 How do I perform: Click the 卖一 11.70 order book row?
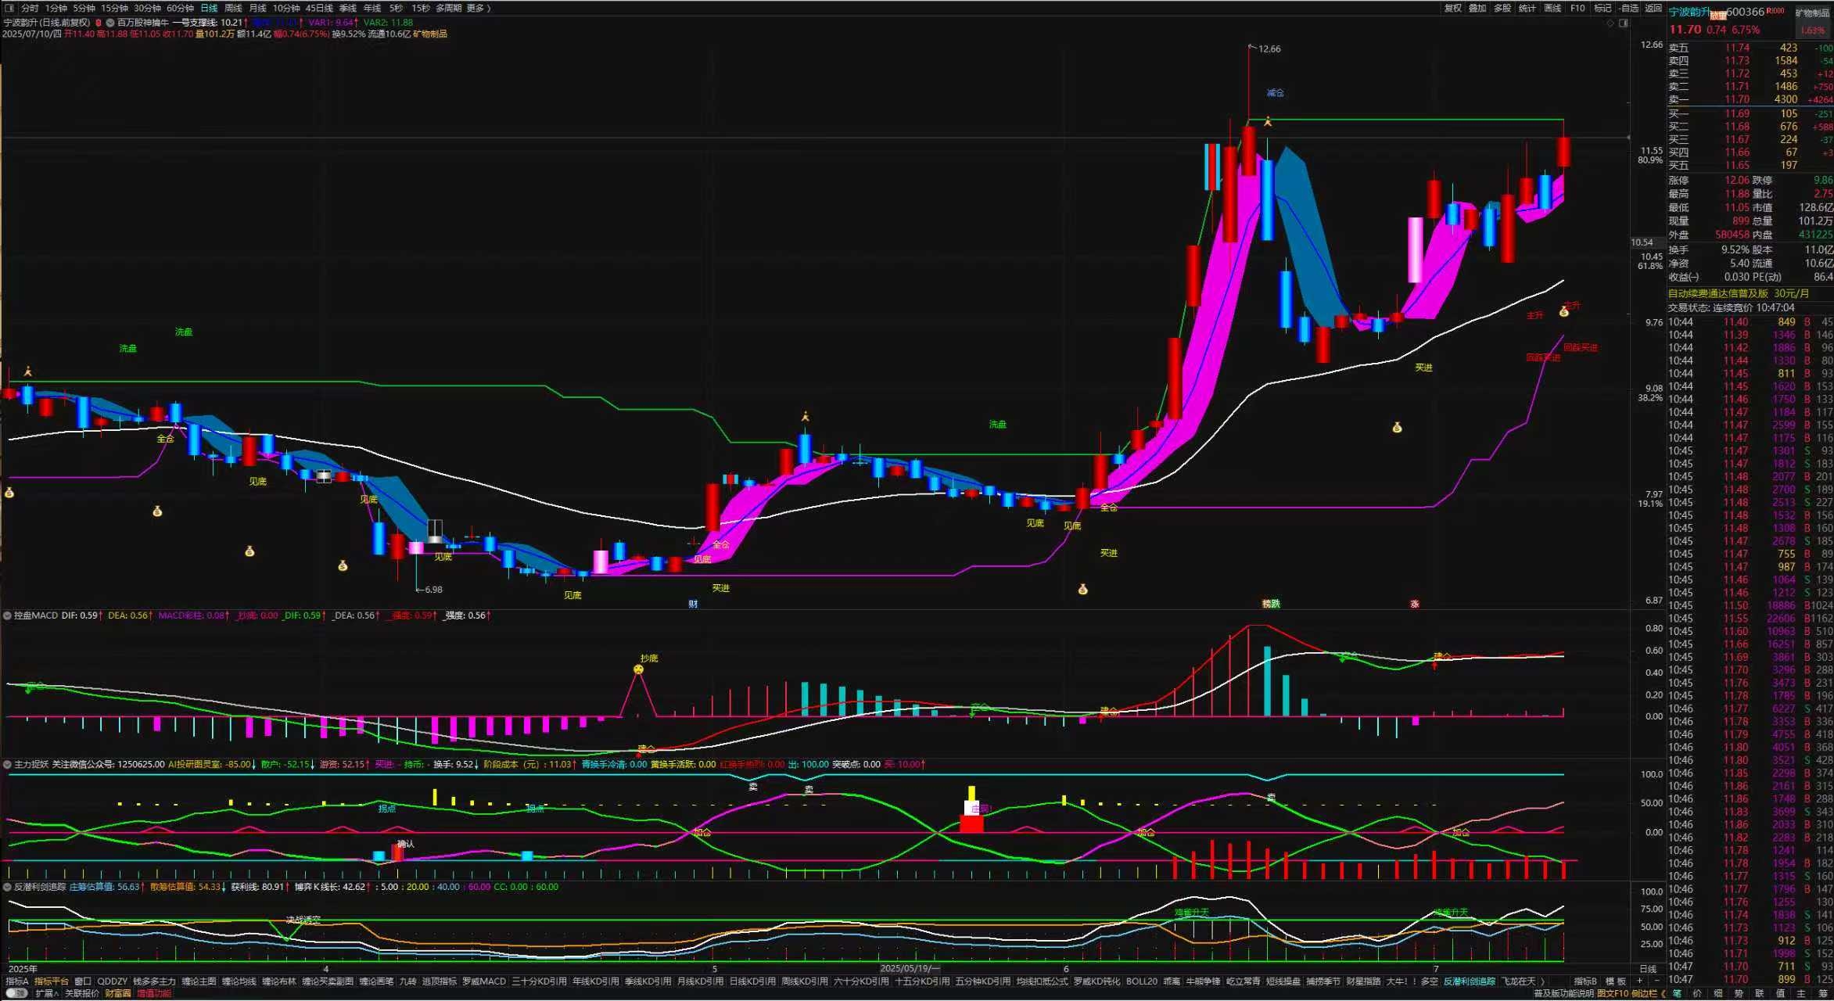1750,99
